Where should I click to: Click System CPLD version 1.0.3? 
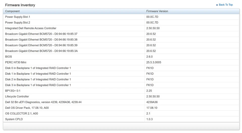pos(149,119)
